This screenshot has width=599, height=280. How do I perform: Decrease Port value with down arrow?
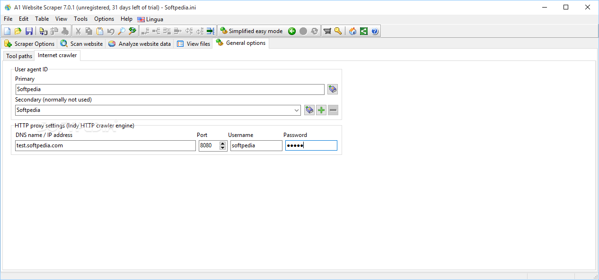click(x=223, y=148)
